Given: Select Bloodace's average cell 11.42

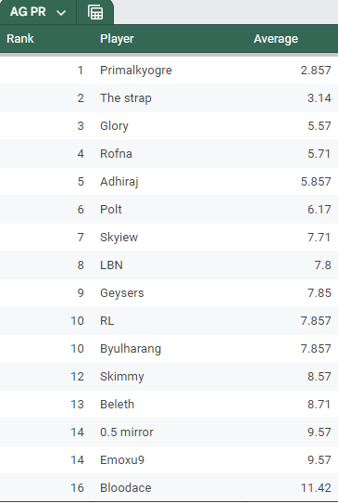Looking at the screenshot, I should point(316,488).
